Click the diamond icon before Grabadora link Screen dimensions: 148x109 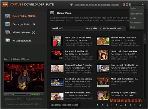click(x=71, y=5)
